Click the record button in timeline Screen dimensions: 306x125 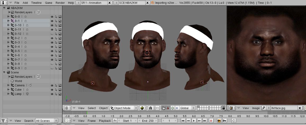click(x=211, y=121)
